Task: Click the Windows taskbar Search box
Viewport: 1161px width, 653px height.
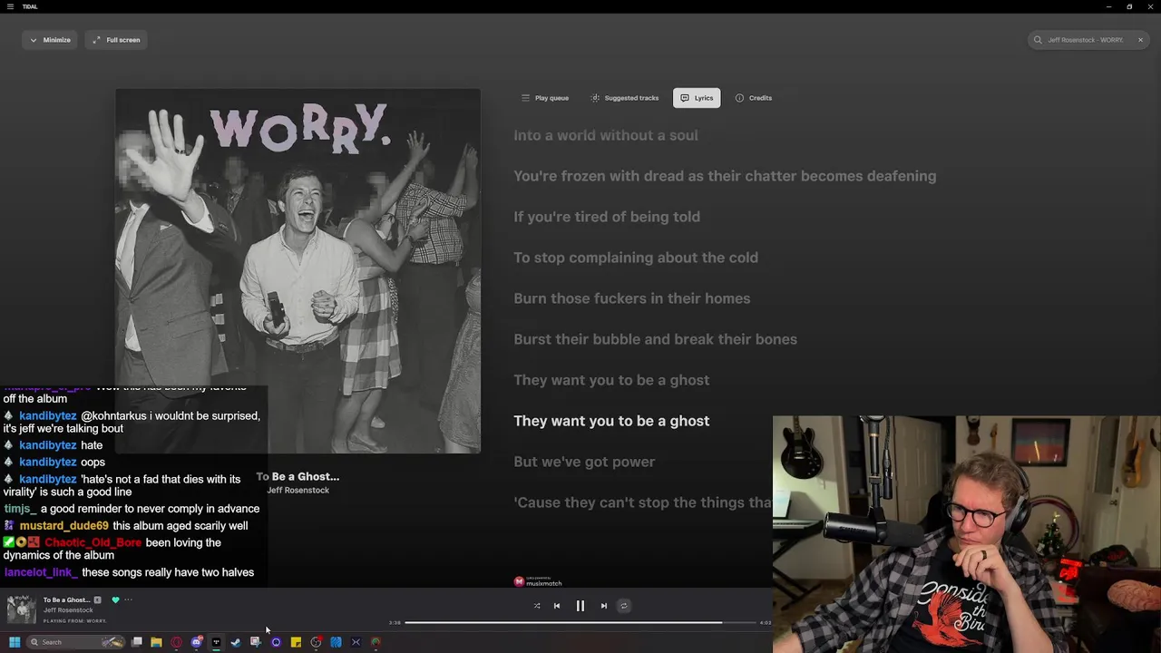Action: pyautogui.click(x=75, y=642)
